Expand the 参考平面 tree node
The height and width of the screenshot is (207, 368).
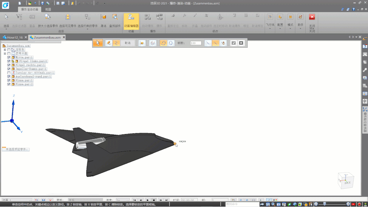click(5, 54)
